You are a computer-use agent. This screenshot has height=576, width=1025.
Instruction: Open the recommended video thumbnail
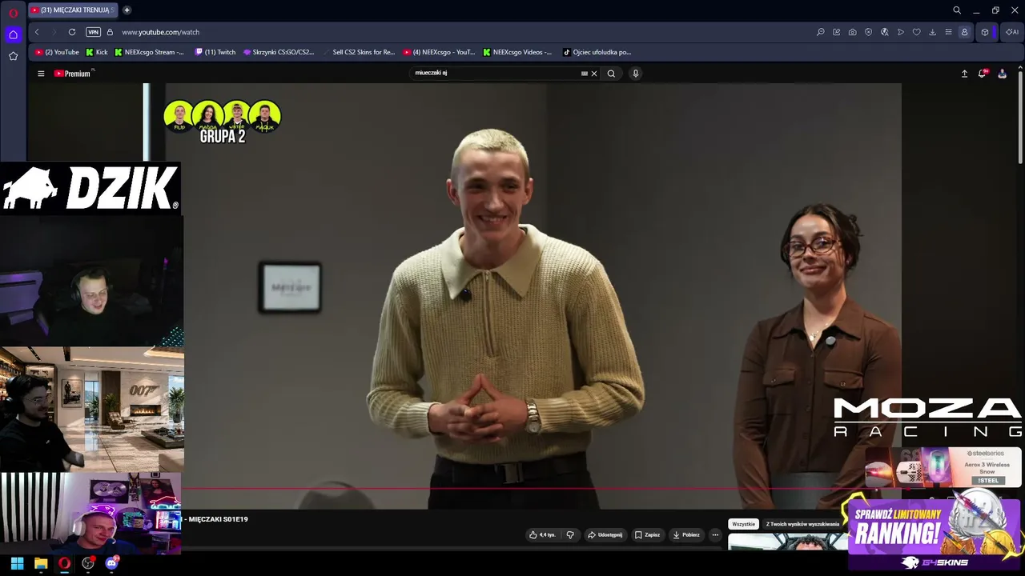(x=787, y=542)
